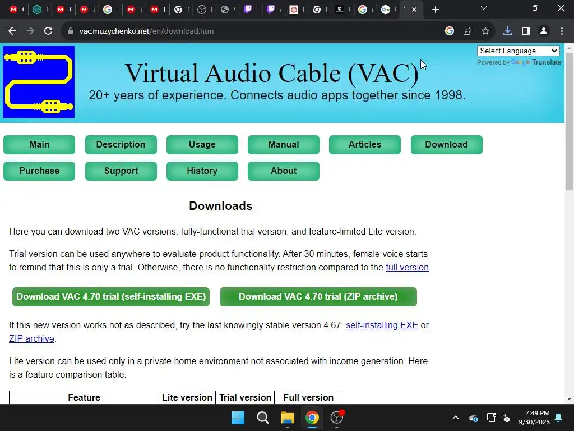Click the Feature table header
The width and height of the screenshot is (574, 431).
[84, 398]
